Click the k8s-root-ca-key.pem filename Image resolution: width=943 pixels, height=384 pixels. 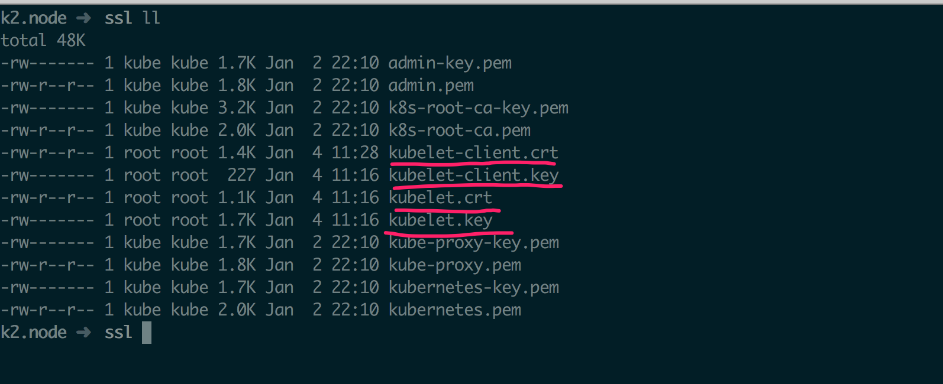coord(478,108)
